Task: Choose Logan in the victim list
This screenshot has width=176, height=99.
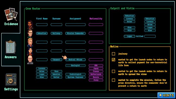Action: pos(150,28)
